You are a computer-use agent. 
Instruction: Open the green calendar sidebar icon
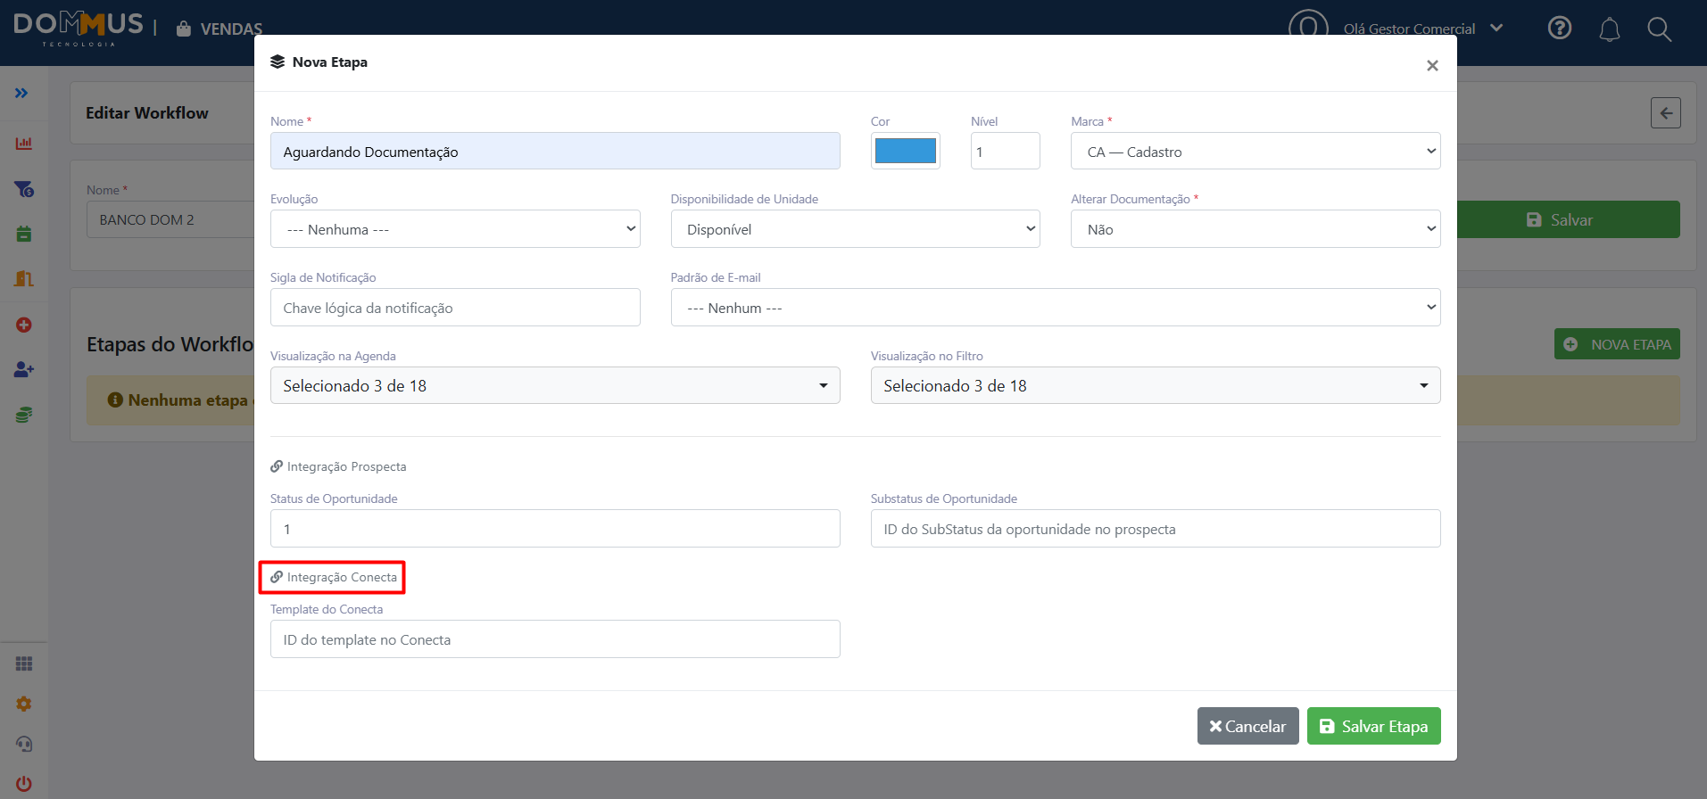pos(24,234)
